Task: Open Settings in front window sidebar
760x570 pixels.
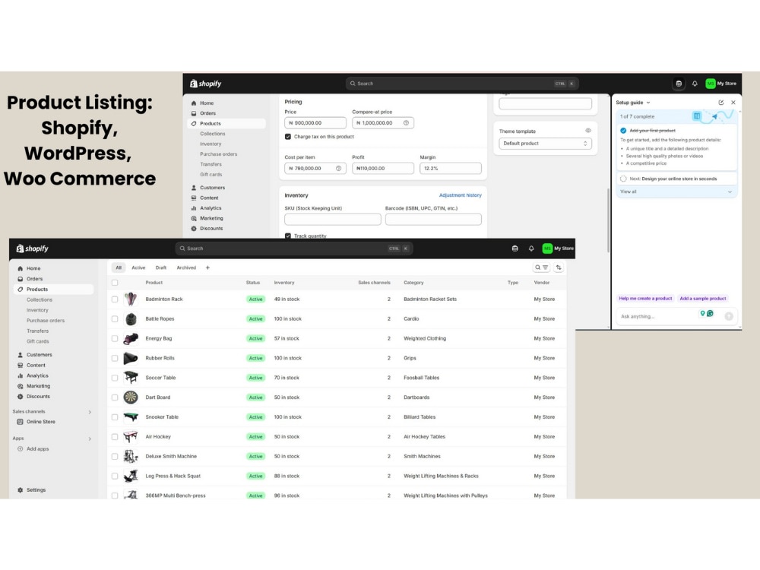Action: (36, 490)
